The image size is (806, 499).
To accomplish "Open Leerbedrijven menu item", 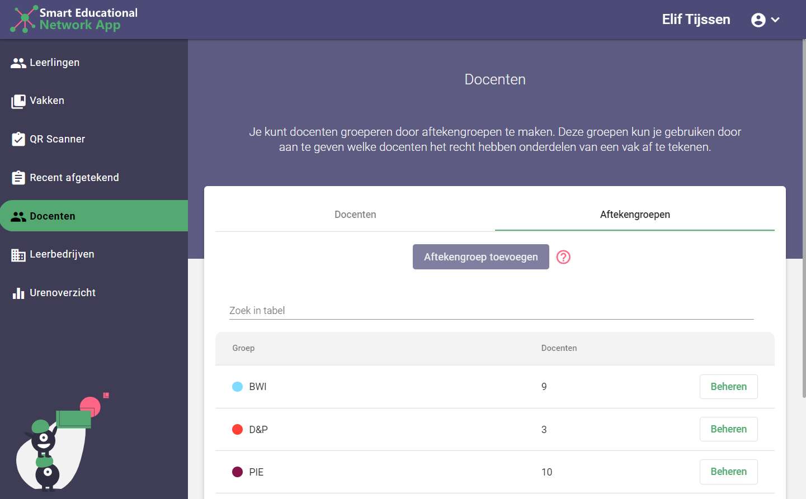I will pos(94,254).
